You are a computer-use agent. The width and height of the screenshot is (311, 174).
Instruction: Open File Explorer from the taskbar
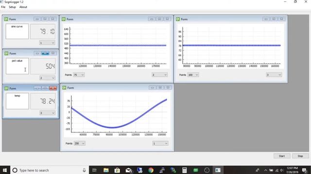[106, 170]
